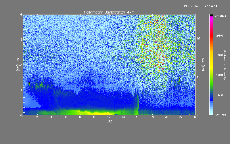
Task: Click the "<= 0.0" colorbar minimum label
Action: coord(221,115)
